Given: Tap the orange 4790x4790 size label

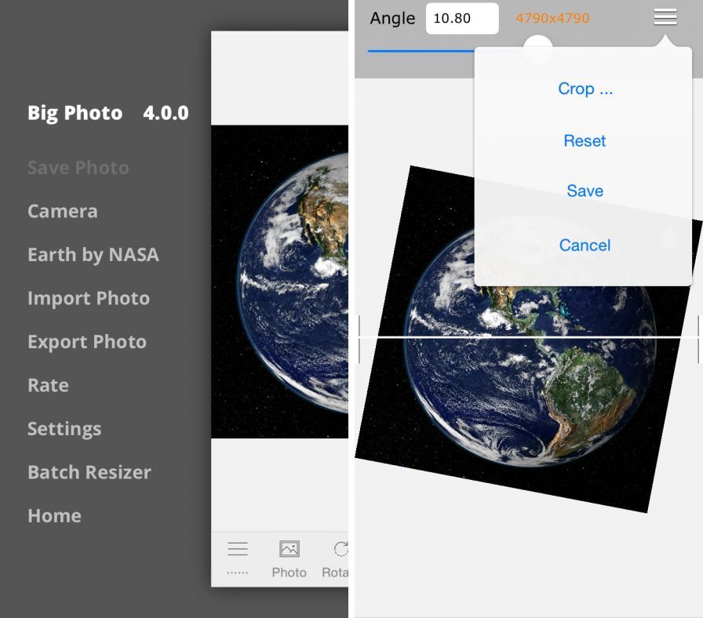Looking at the screenshot, I should click(x=552, y=18).
